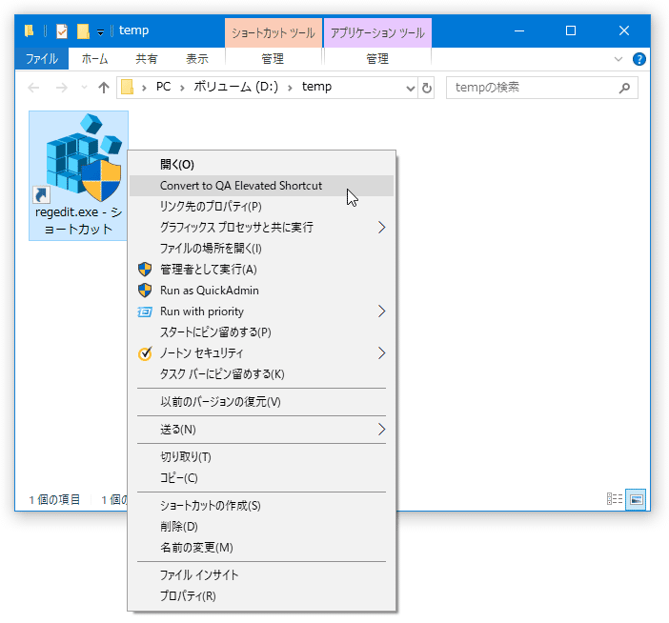Click the tempの検索 search box

542,88
